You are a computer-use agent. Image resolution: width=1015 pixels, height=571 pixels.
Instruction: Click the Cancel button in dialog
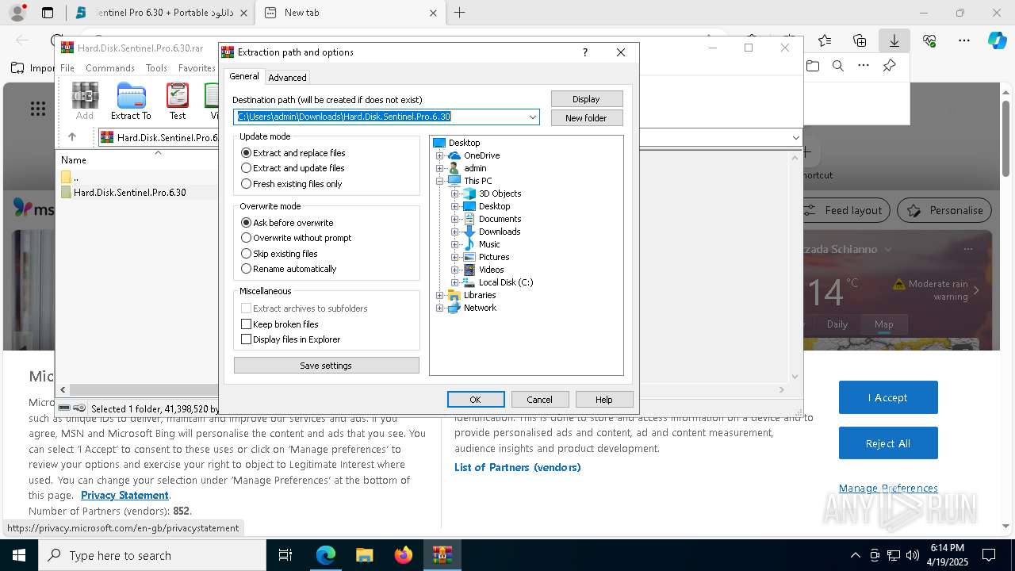(x=539, y=400)
